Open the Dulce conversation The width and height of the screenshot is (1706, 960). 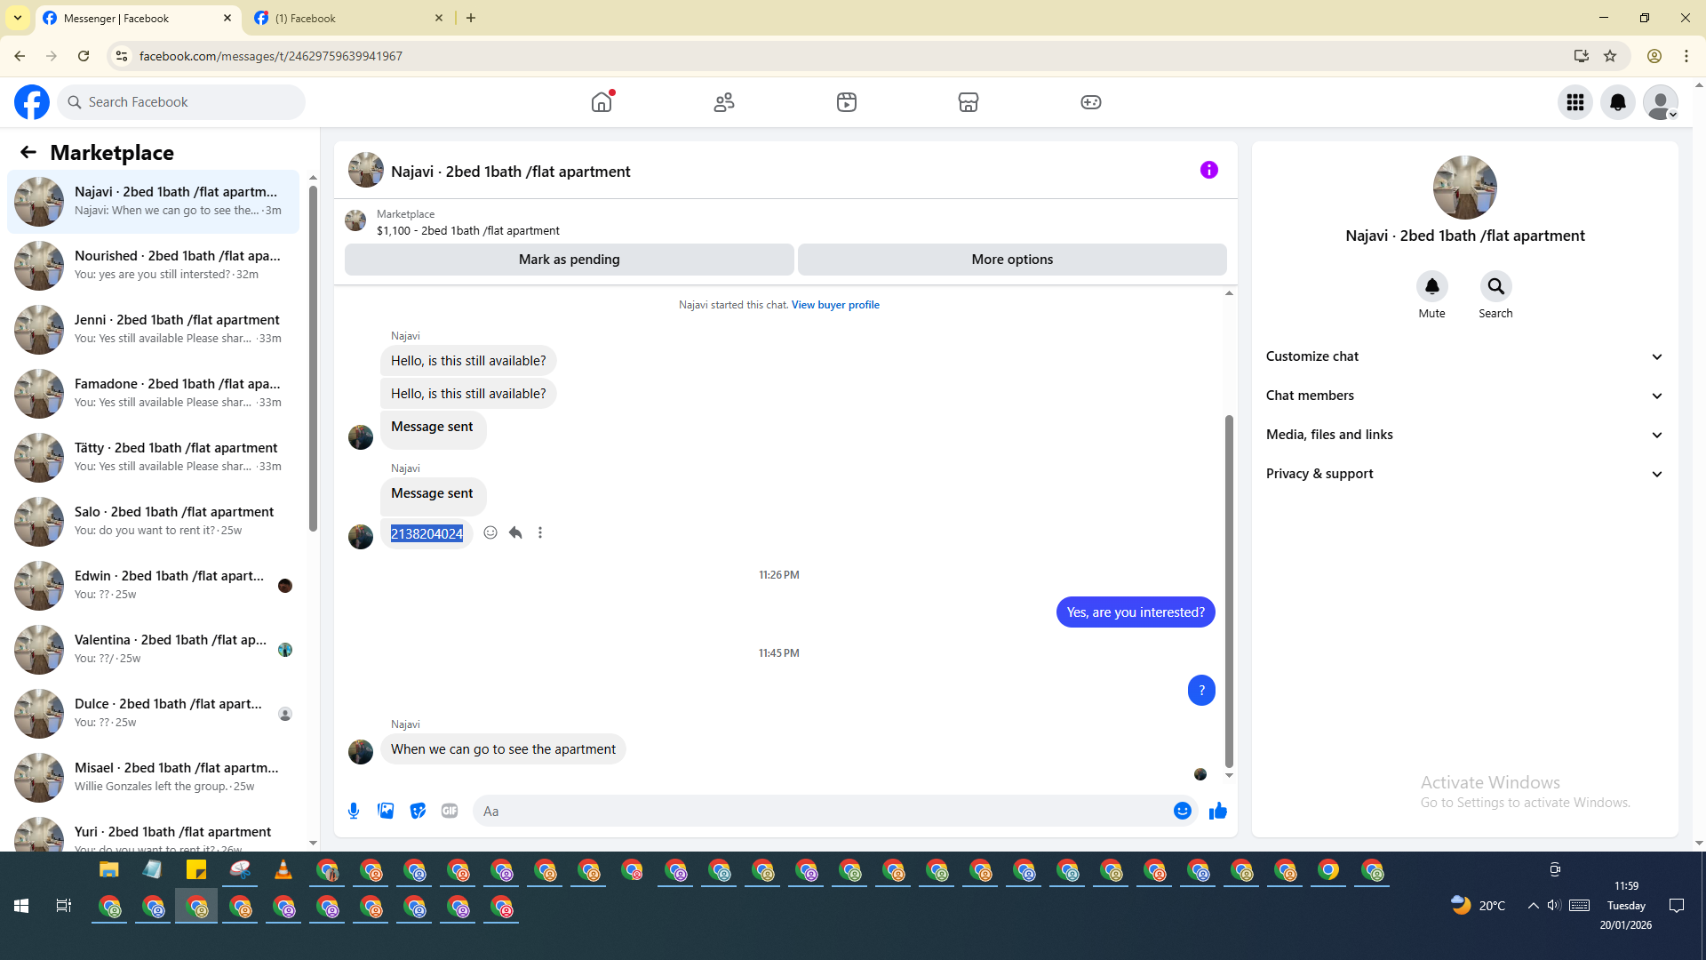point(153,713)
